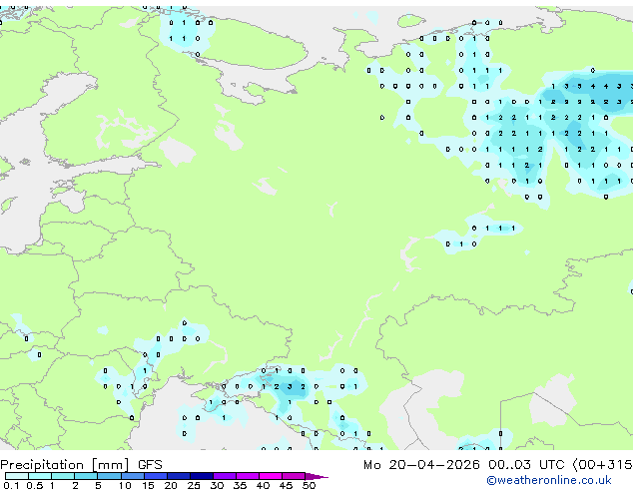Click the 'Precipitation [mm]' title text
The width and height of the screenshot is (633, 489).
click(65, 465)
